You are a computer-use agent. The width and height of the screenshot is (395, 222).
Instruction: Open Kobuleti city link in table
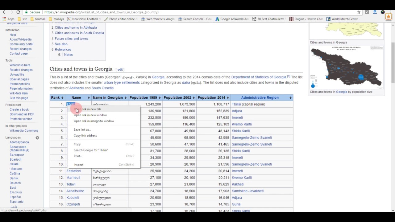click(73, 198)
